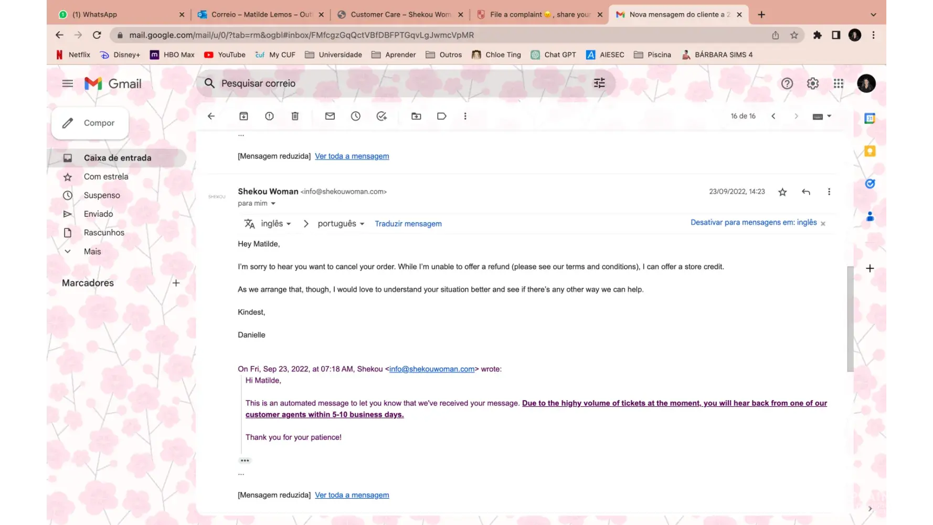Viewport: 933px width, 525px height.
Task: Add conversation to Tasks
Action: [x=381, y=116]
